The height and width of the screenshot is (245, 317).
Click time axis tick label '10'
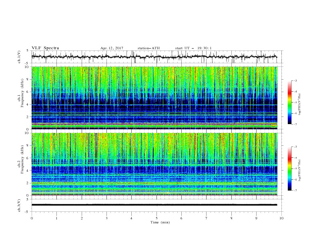coord(281,218)
